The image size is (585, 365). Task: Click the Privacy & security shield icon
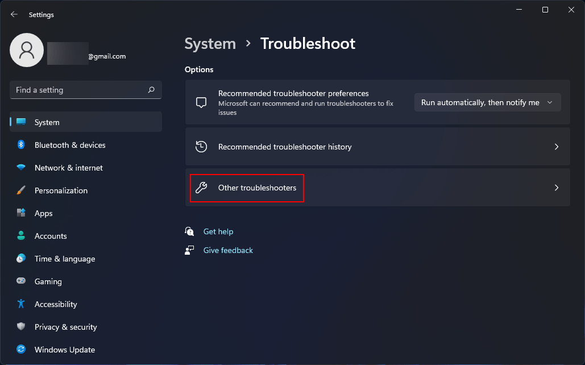point(21,327)
